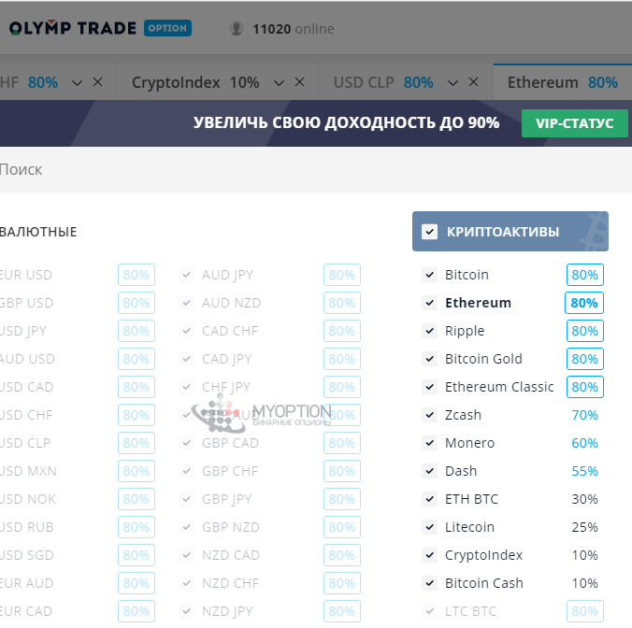Viewport: 632px width, 628px height.
Task: Click the 55% payout for Dash
Action: click(x=585, y=471)
